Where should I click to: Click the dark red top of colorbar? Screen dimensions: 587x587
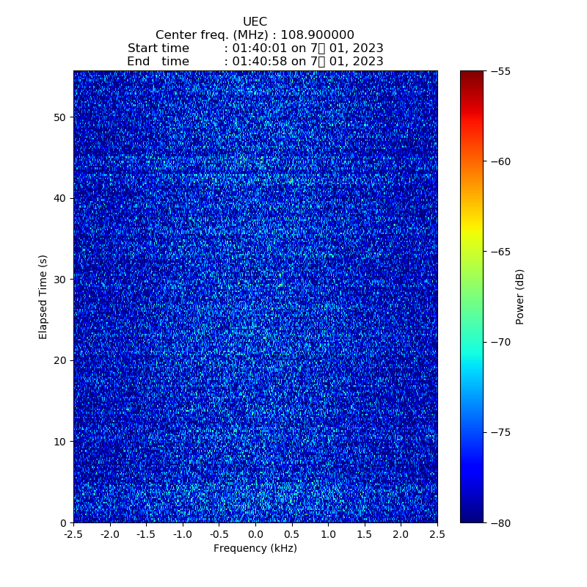pyautogui.click(x=472, y=75)
